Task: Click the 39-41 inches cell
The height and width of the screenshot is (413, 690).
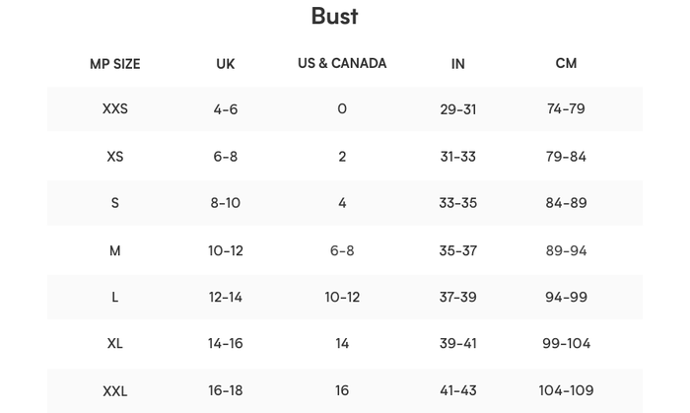Action: click(x=457, y=344)
